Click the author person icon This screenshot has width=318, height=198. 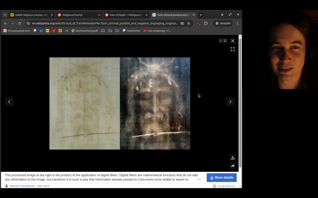point(6,186)
